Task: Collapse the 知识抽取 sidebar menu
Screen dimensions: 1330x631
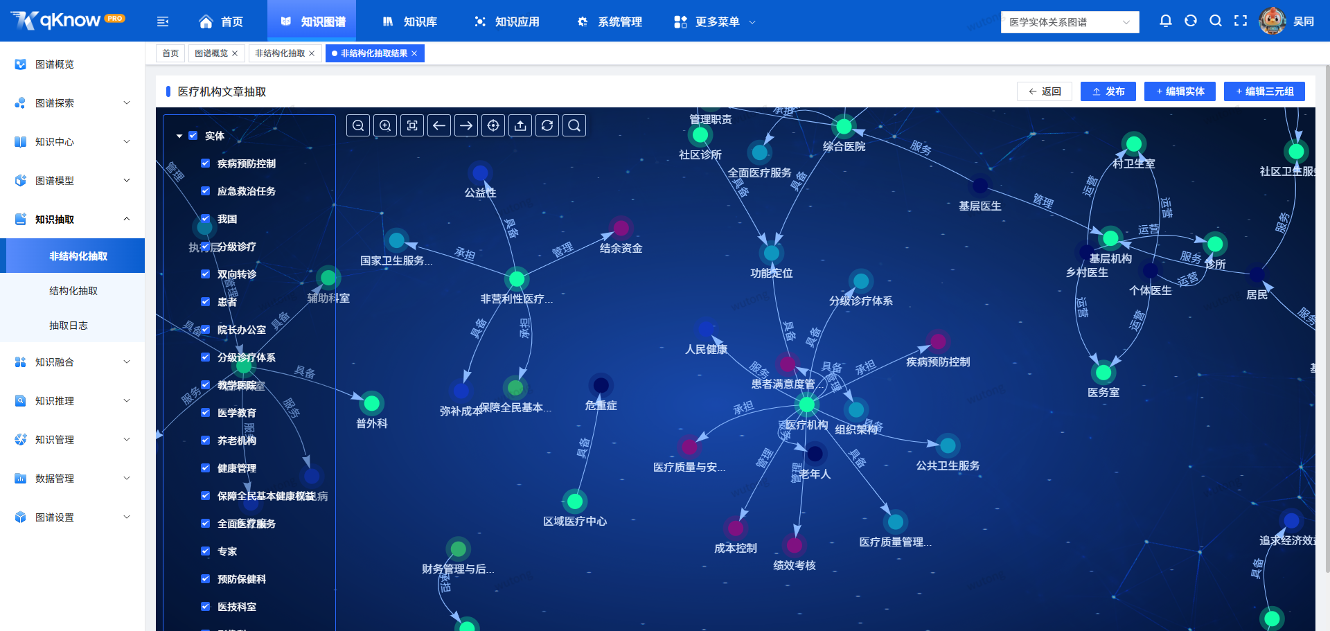Action: point(72,220)
